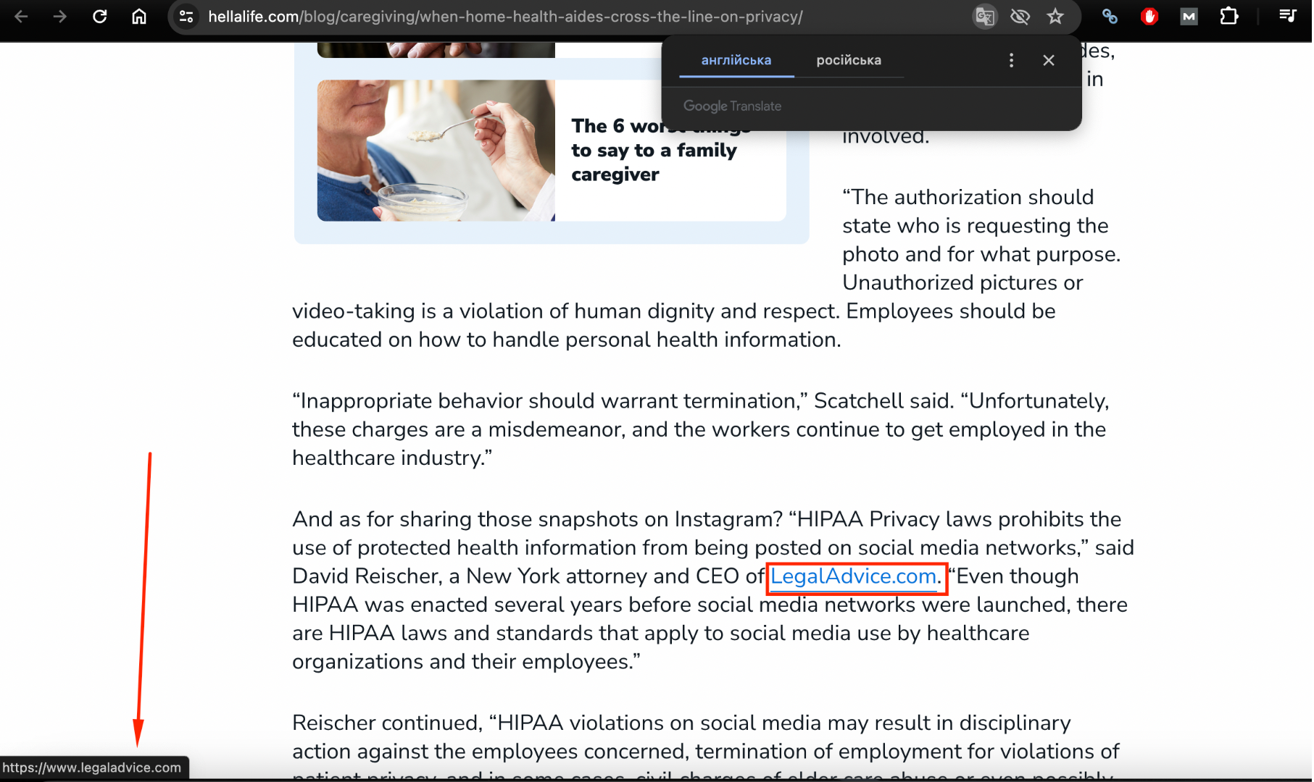
Task: Switch to the російська tab
Action: (848, 60)
